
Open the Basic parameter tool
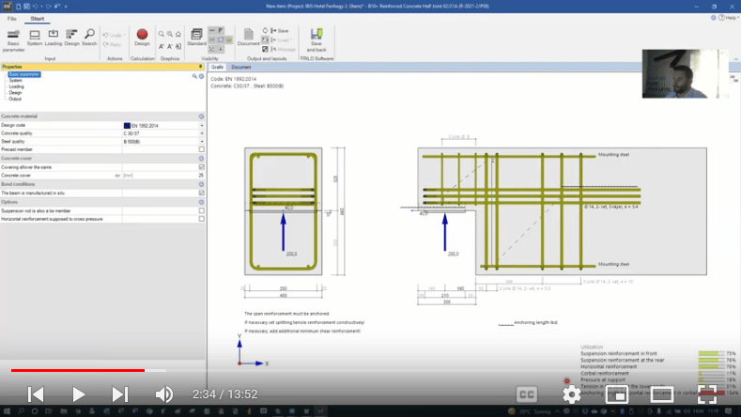point(13,36)
